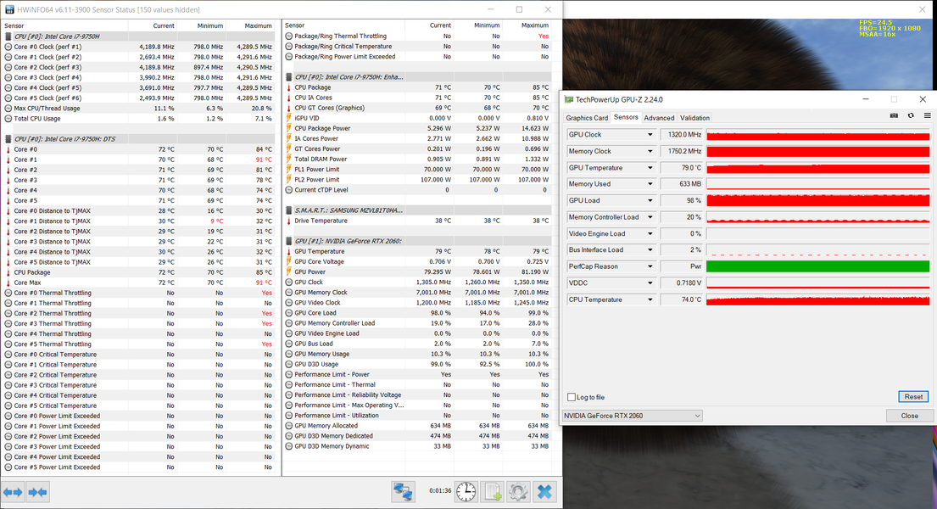Click the CPU Temperature red graph in GPU-Z
This screenshot has height=509, width=937.
click(817, 299)
